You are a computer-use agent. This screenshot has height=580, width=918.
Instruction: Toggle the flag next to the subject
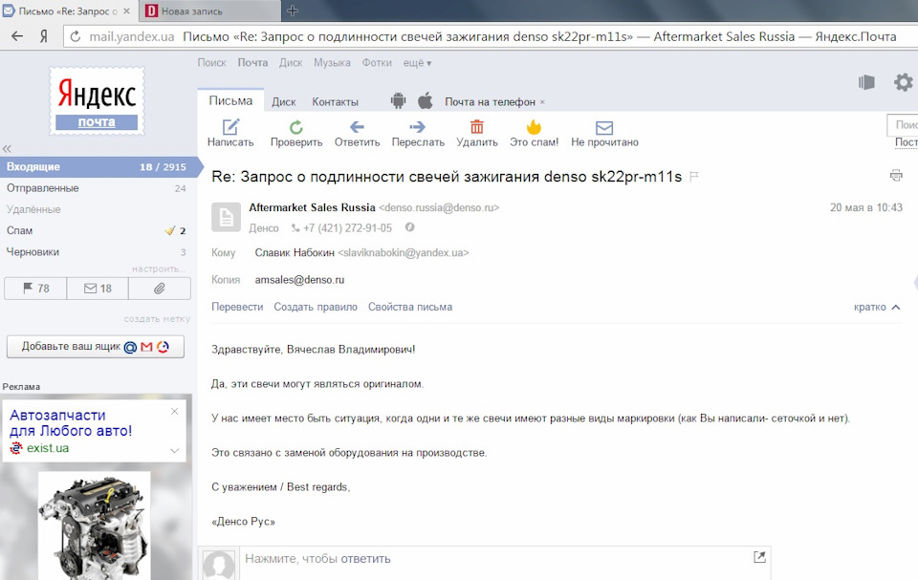(x=694, y=176)
